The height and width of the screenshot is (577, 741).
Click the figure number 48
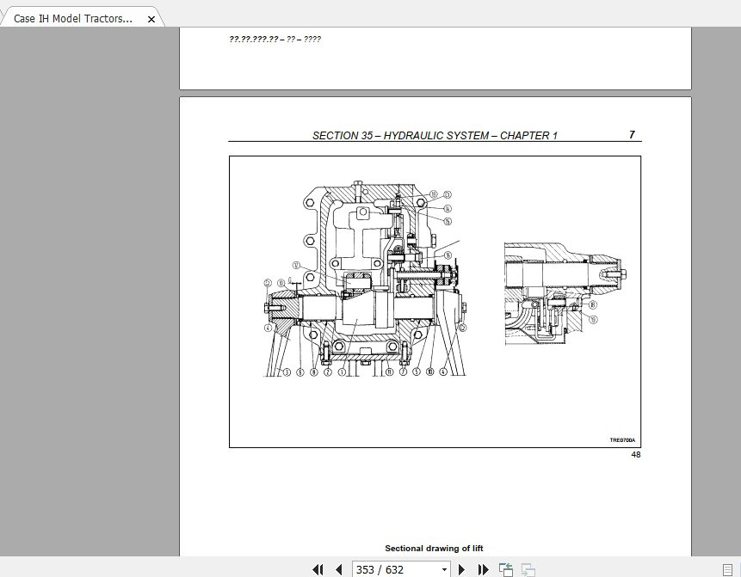636,454
